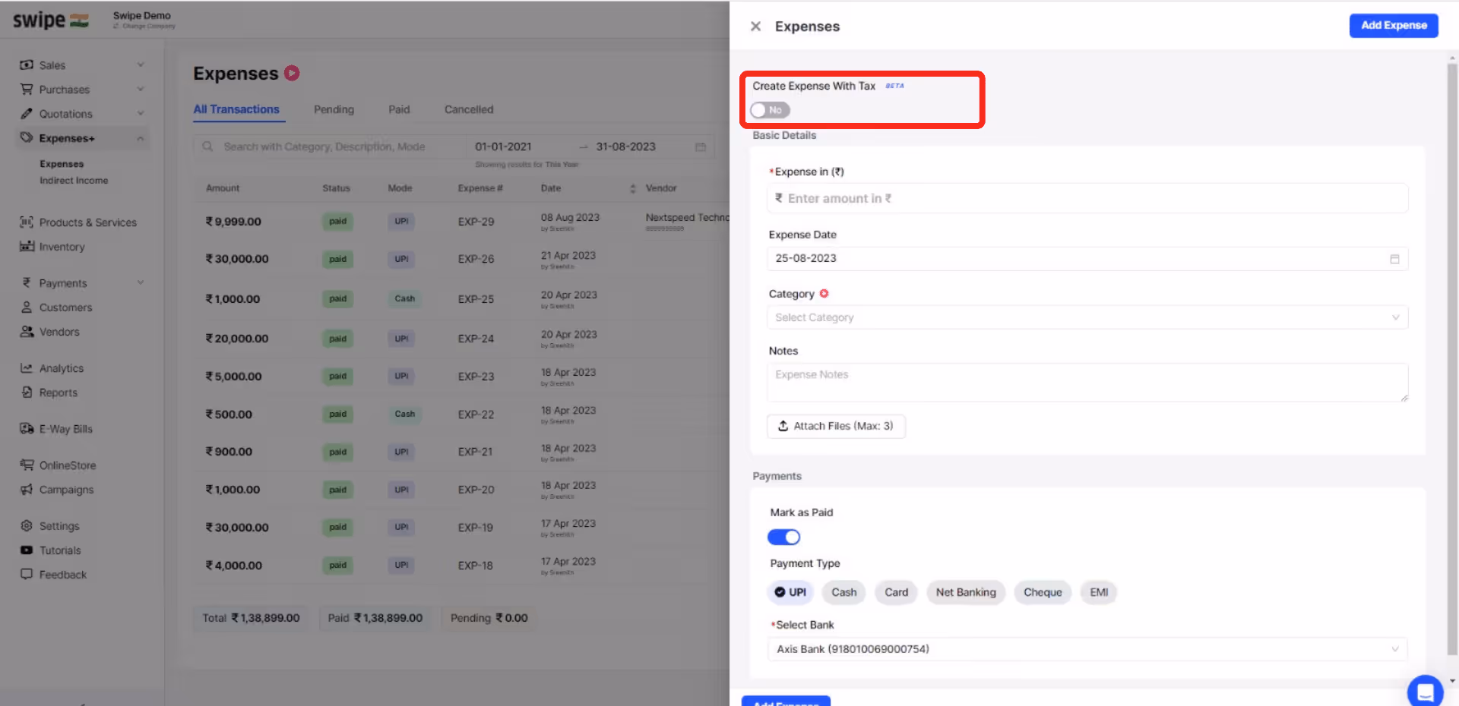Close the Expenses side panel
This screenshot has height=706, width=1459.
coord(755,27)
